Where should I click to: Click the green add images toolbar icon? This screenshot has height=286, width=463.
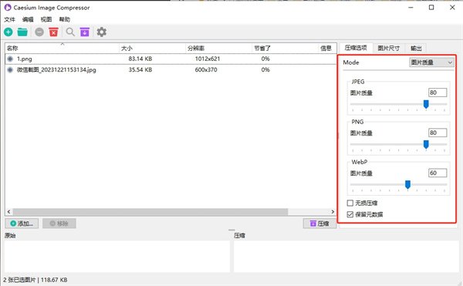point(8,32)
